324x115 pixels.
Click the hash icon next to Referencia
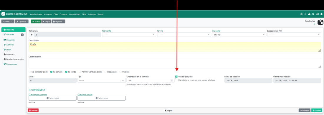(x=32, y=35)
